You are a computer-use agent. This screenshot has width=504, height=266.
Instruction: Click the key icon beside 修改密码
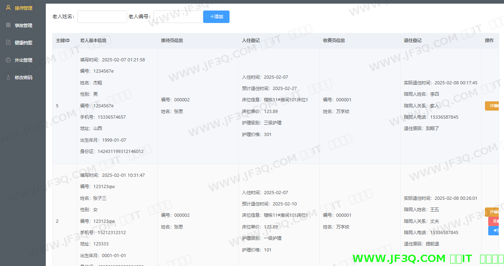8,77
